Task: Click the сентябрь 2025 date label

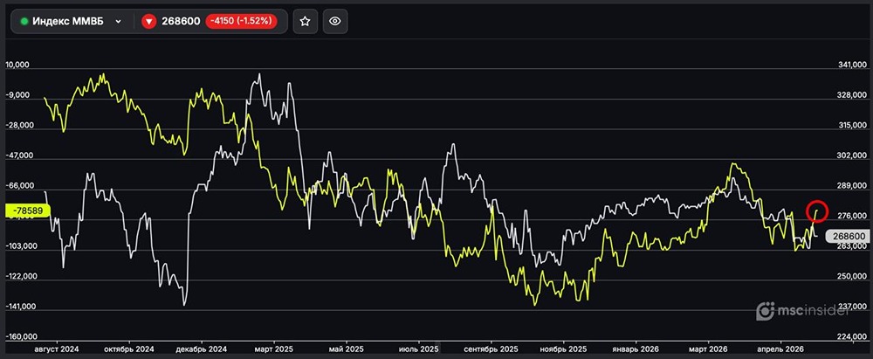Action: pyautogui.click(x=491, y=349)
